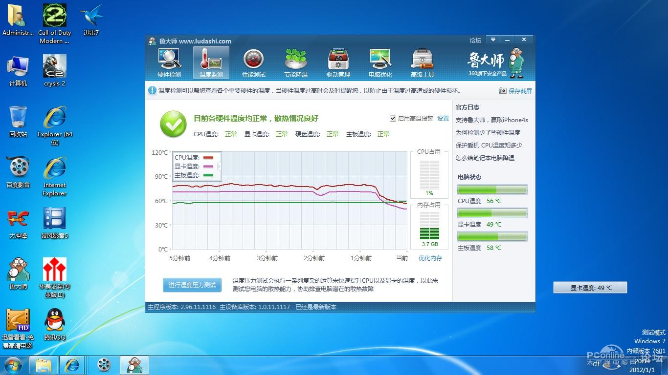Select the 回收站 recycle bin icon

point(18,121)
